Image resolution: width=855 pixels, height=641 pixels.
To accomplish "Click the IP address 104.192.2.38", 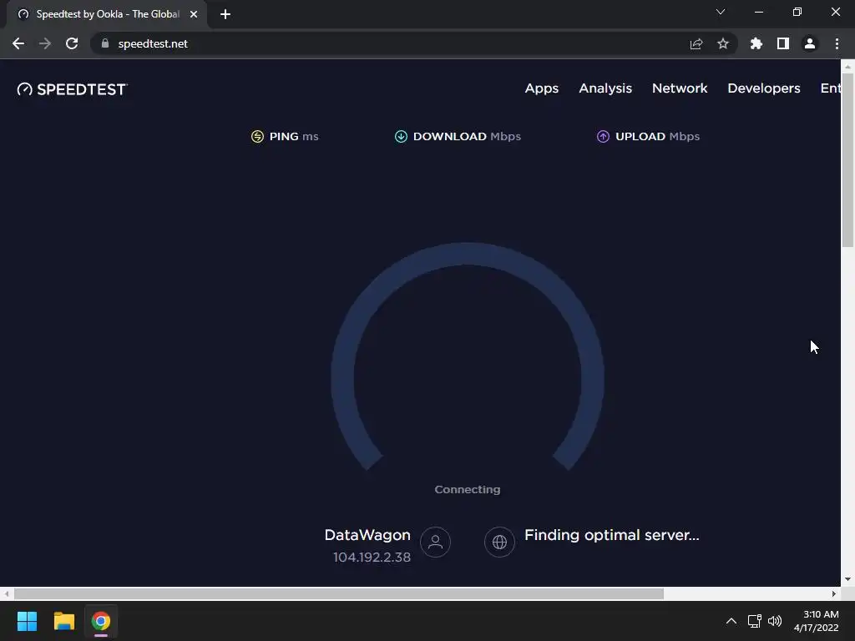I will [x=372, y=557].
